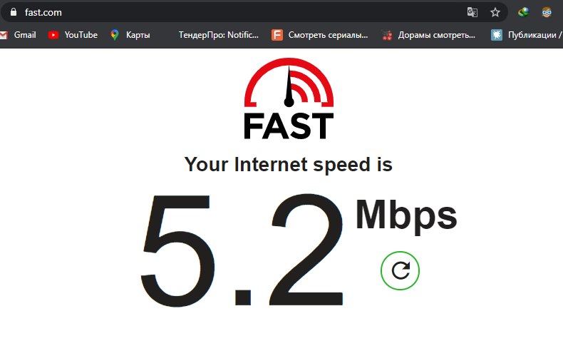This screenshot has width=563, height=341.
Task: Click the 'Your Internet speed is' heading
Action: pyautogui.click(x=289, y=165)
